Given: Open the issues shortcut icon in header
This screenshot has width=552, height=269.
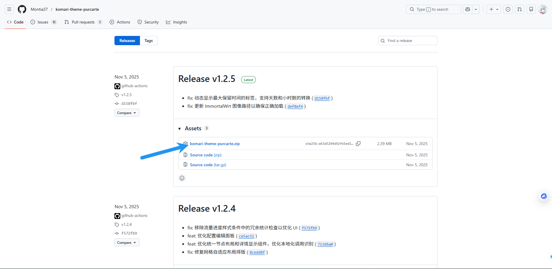Looking at the screenshot, I should click(x=508, y=9).
